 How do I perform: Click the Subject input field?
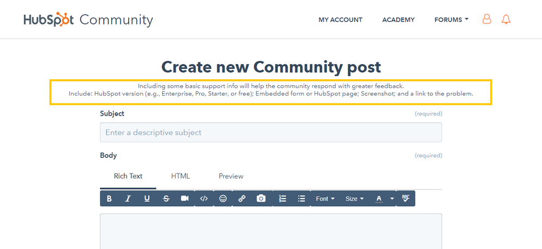271,132
